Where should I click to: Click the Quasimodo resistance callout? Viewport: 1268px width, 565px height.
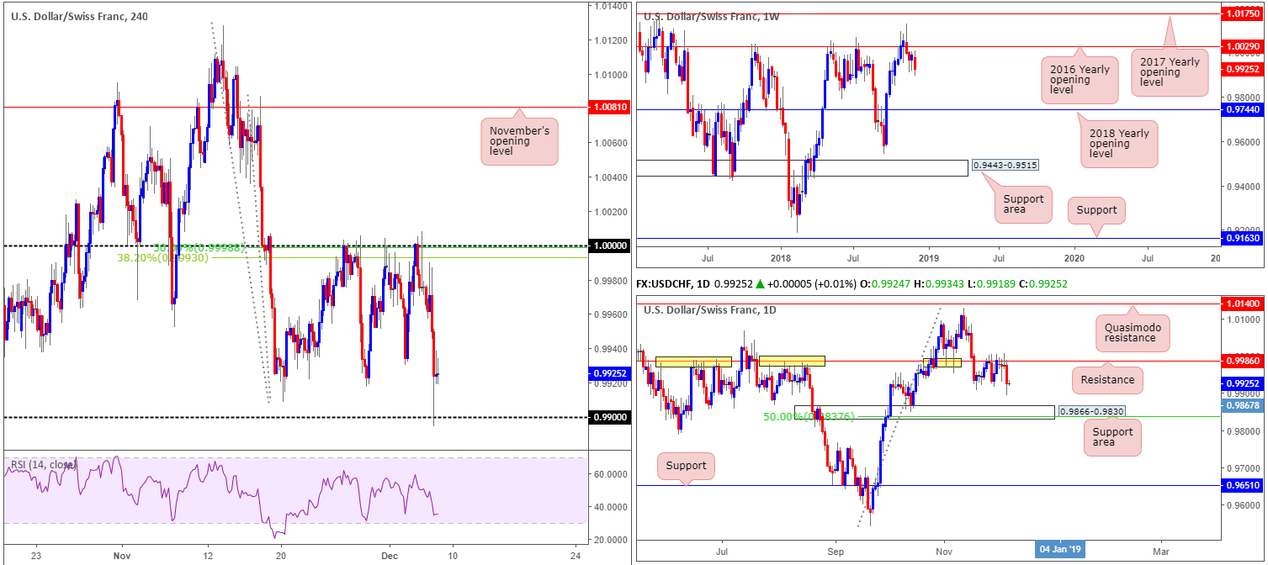click(1133, 331)
